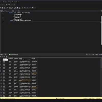Screen dimensions: 102x102
Task: Click the results grid vertical scrollbar
Action: point(101,77)
